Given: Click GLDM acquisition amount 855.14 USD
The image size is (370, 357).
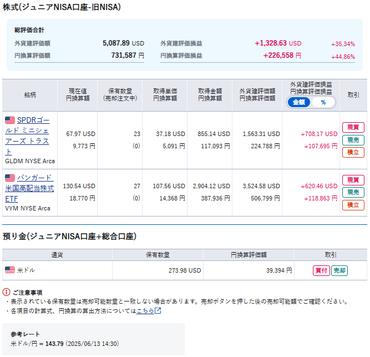Looking at the screenshot, I should coord(214,134).
